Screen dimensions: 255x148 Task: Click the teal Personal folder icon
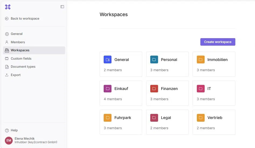tap(154, 60)
